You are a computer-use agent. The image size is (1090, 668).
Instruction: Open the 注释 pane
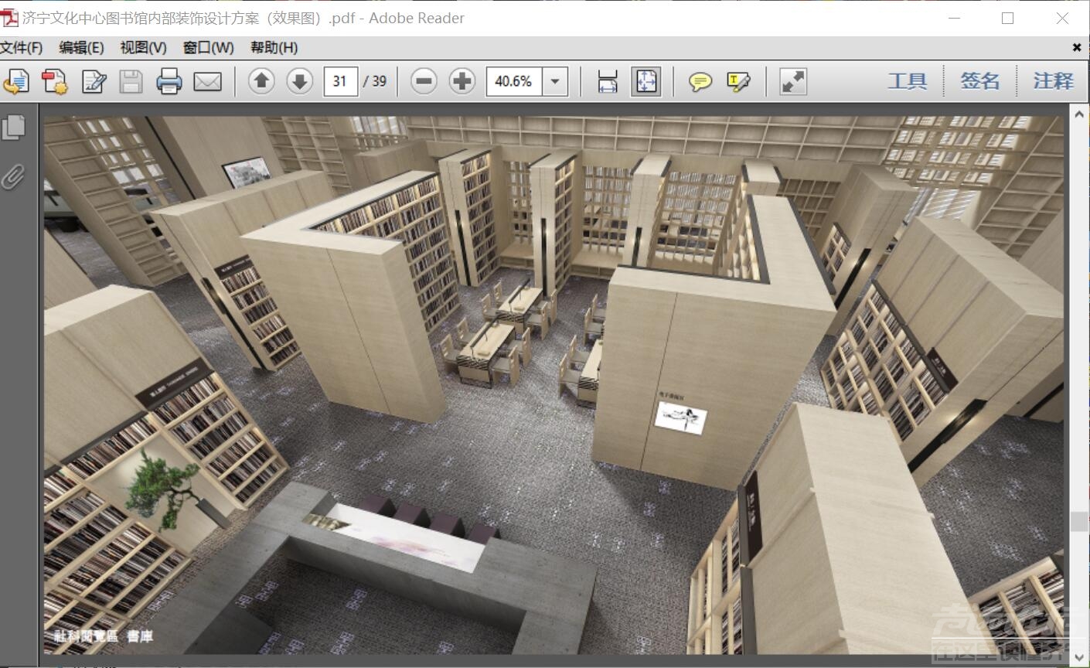click(1053, 81)
